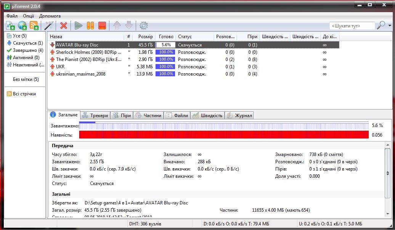Screen dimensions: 395x230
Task: Click the Create New Torrent wand icon
Action: click(x=49, y=26)
